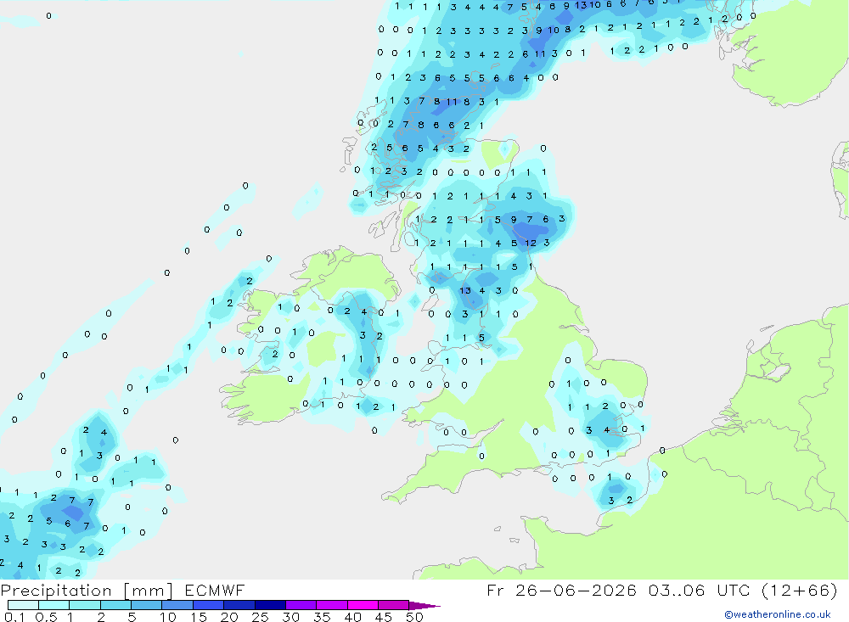Click the '03..06' time range text

click(x=677, y=590)
